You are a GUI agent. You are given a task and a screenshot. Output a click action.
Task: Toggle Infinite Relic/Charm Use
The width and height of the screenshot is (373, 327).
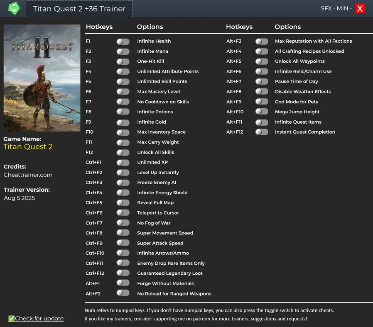tap(262, 71)
